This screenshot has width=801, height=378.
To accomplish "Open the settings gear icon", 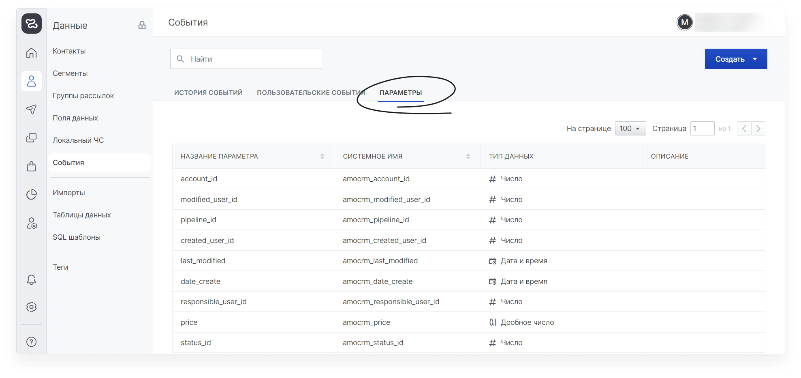I will [x=32, y=307].
